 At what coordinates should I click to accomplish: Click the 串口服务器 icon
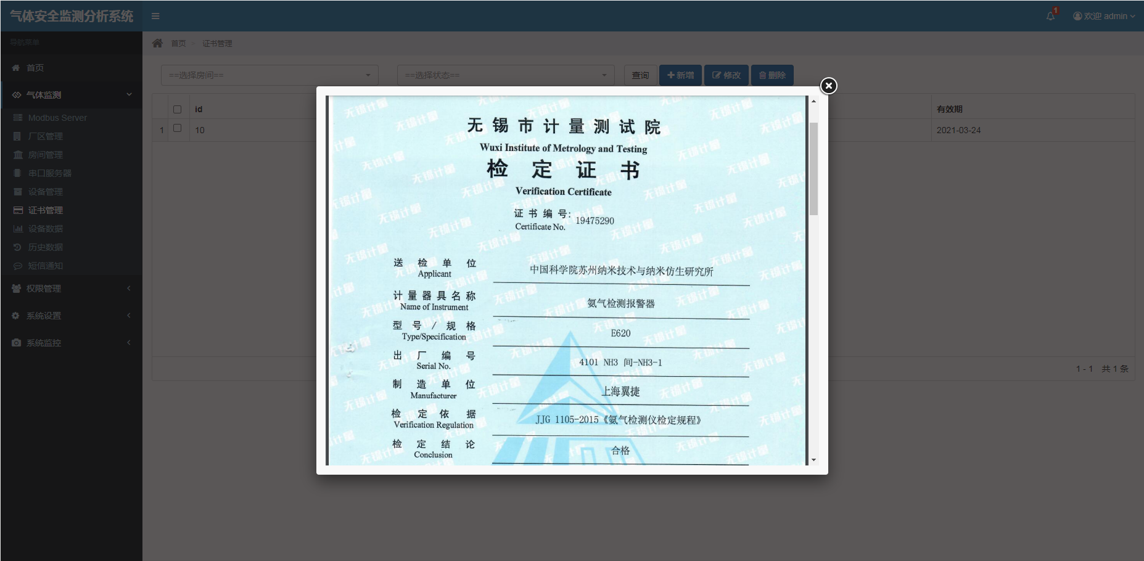[x=18, y=173]
